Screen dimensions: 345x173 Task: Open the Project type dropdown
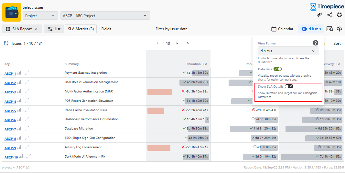[x=40, y=15]
